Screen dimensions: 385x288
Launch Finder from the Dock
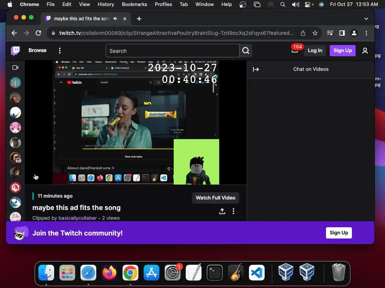46,273
